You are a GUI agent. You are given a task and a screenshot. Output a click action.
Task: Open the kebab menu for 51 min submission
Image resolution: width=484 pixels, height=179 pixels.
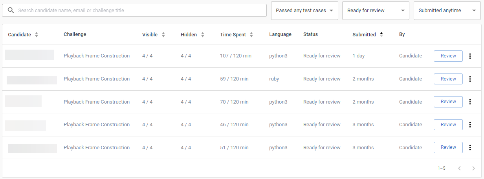coord(470,147)
